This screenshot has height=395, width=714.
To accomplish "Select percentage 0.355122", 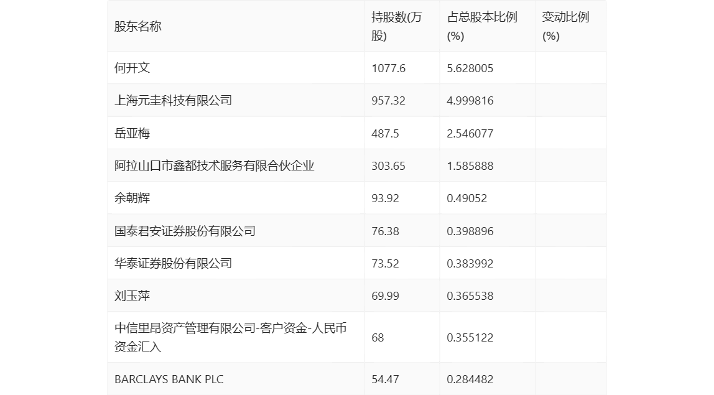I will 470,338.
